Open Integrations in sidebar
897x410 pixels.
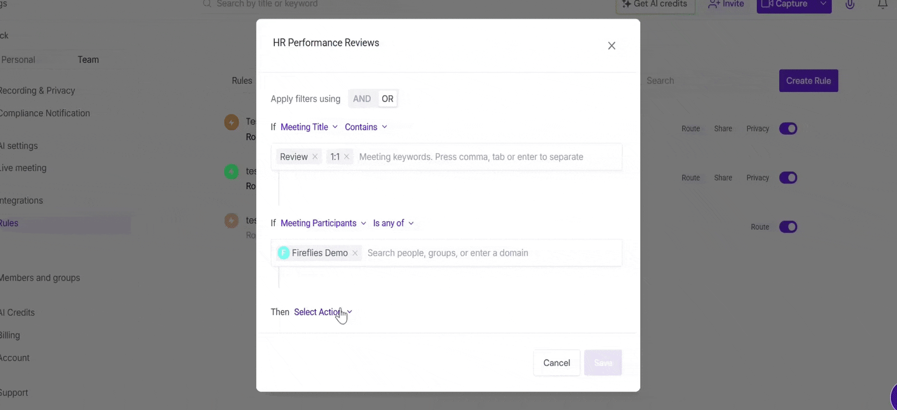coord(21,201)
